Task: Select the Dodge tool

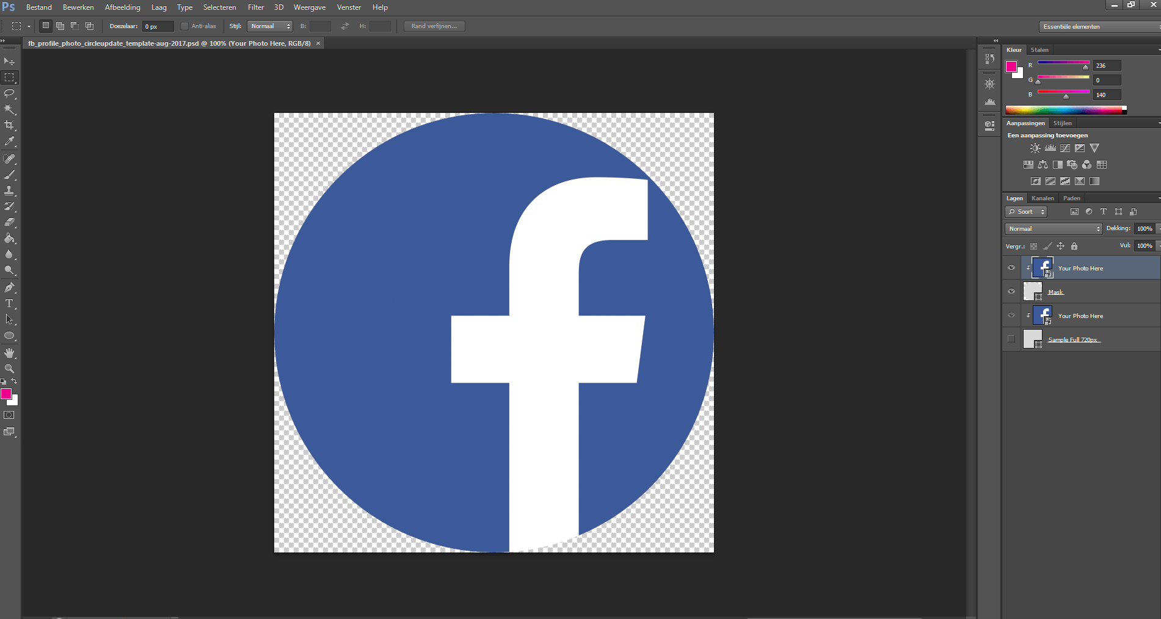Action: click(9, 270)
